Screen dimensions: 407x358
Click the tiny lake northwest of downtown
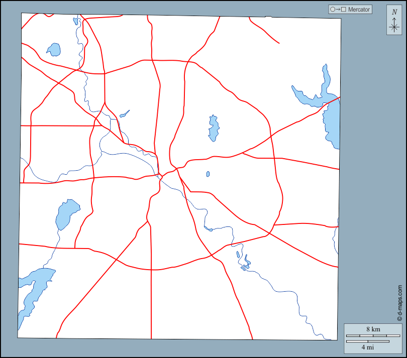click(124, 113)
